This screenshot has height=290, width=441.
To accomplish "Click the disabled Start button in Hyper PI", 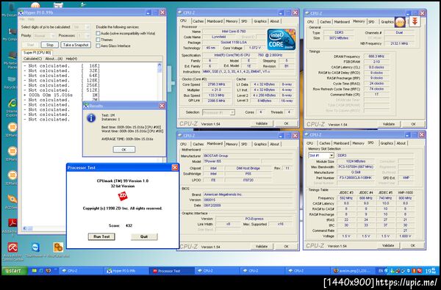I will tap(30, 45).
